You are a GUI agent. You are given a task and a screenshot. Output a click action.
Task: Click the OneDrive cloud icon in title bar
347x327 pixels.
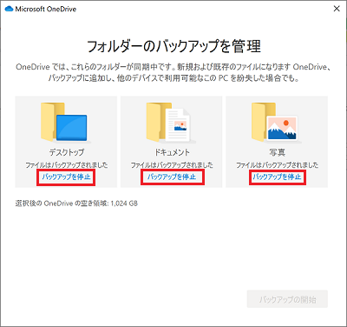click(x=9, y=9)
